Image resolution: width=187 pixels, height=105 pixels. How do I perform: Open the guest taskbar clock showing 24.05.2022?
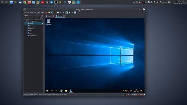tap(136, 91)
